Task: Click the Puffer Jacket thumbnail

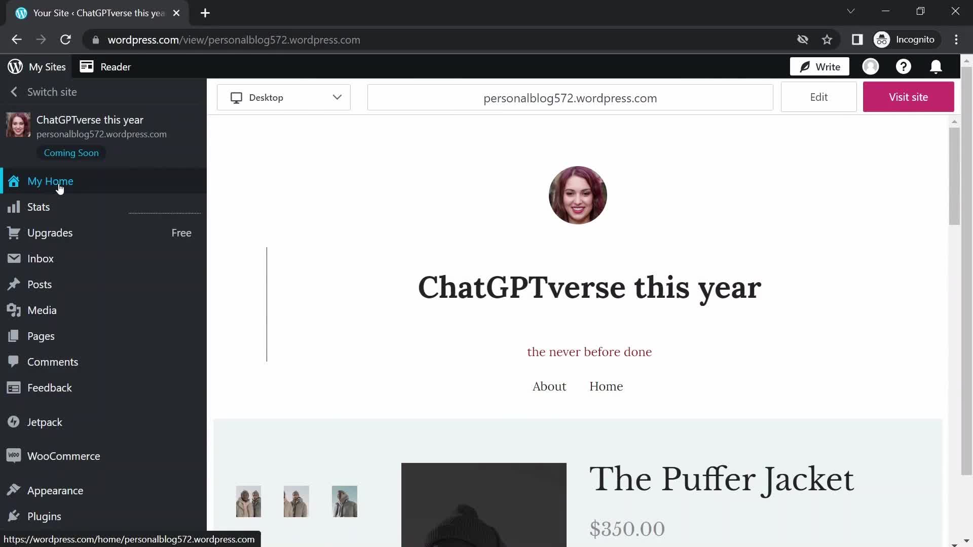Action: [x=248, y=501]
